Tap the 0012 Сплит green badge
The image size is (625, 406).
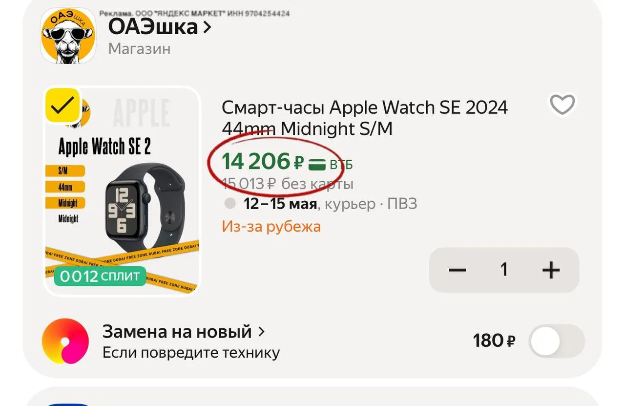pos(100,276)
